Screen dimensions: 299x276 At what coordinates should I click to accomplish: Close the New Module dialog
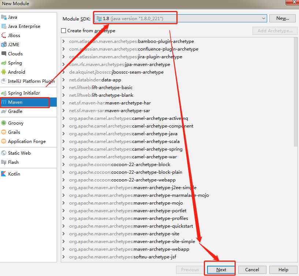tap(293, 2)
